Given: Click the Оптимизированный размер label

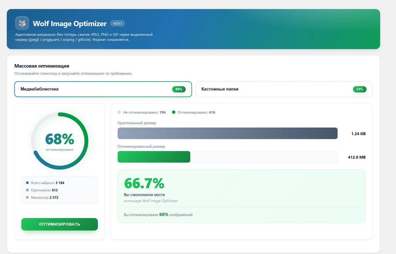Looking at the screenshot, I should click(x=141, y=146).
